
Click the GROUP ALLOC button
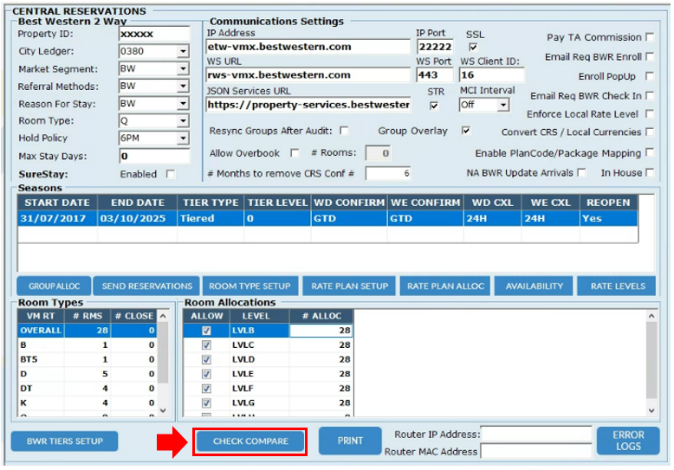[x=55, y=287]
